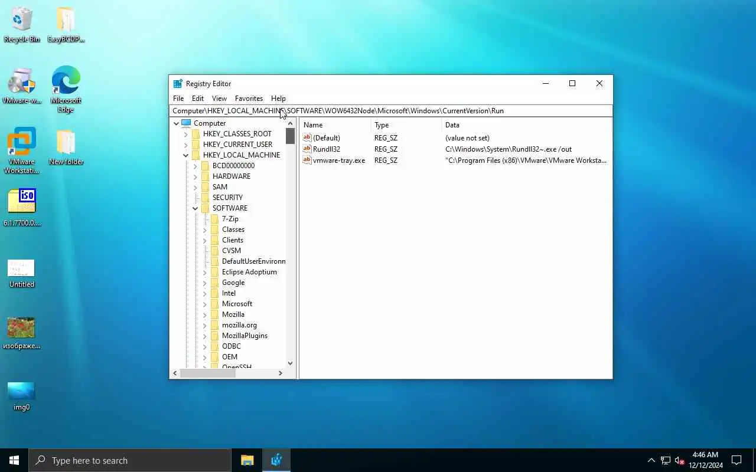Click the tree pane vertical scrollbar thumb

pos(290,136)
